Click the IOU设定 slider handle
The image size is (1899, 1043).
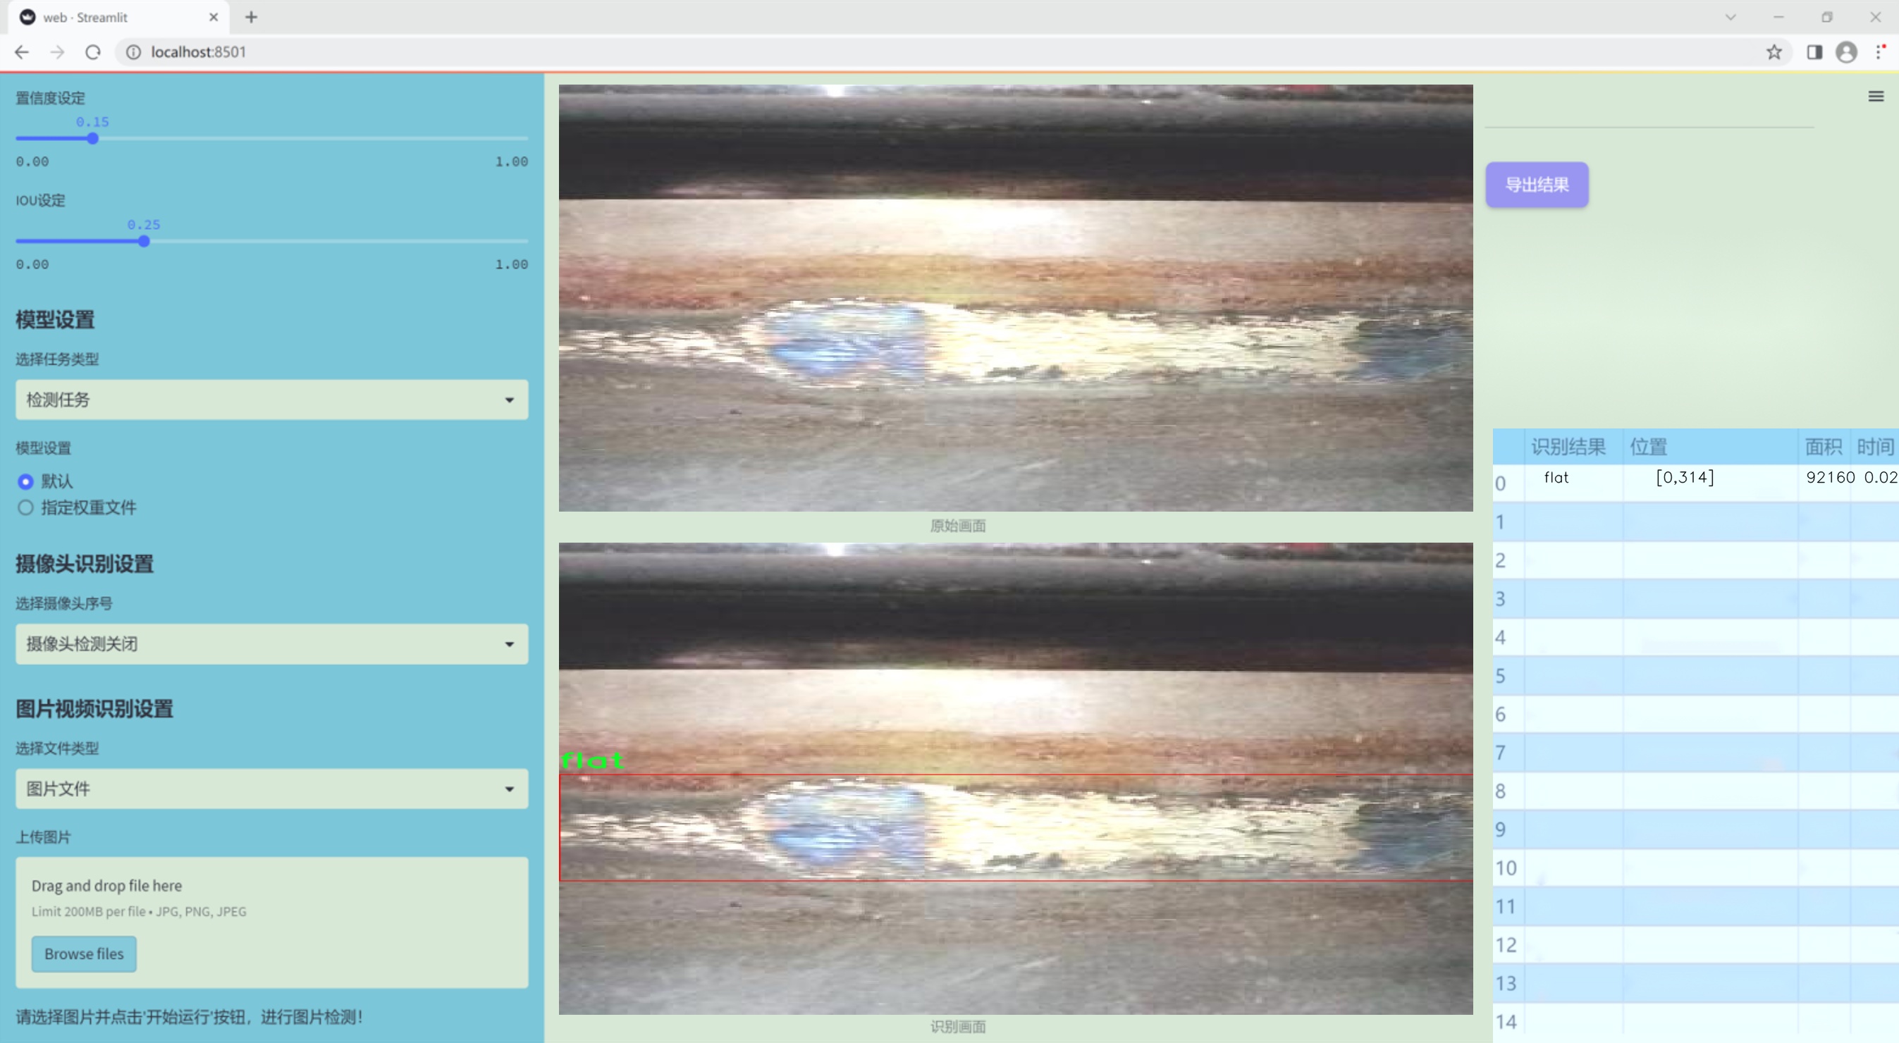tap(144, 241)
